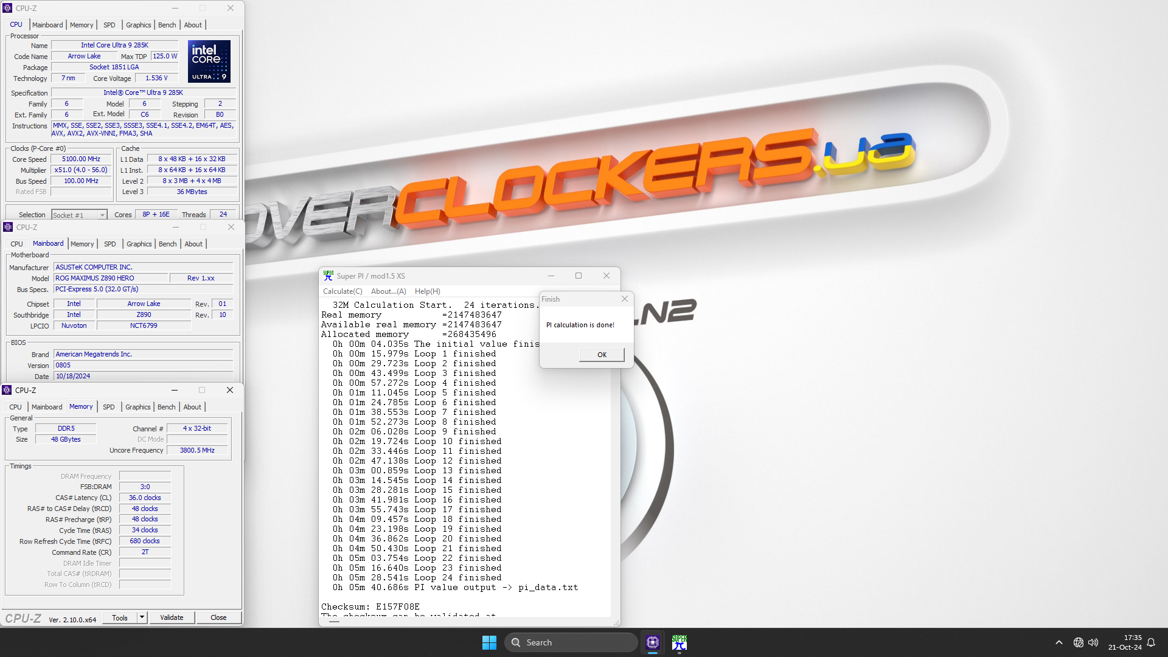Screen dimensions: 1168x657
Task: Click Multiplier value x51.0
Action: [x=81, y=170]
